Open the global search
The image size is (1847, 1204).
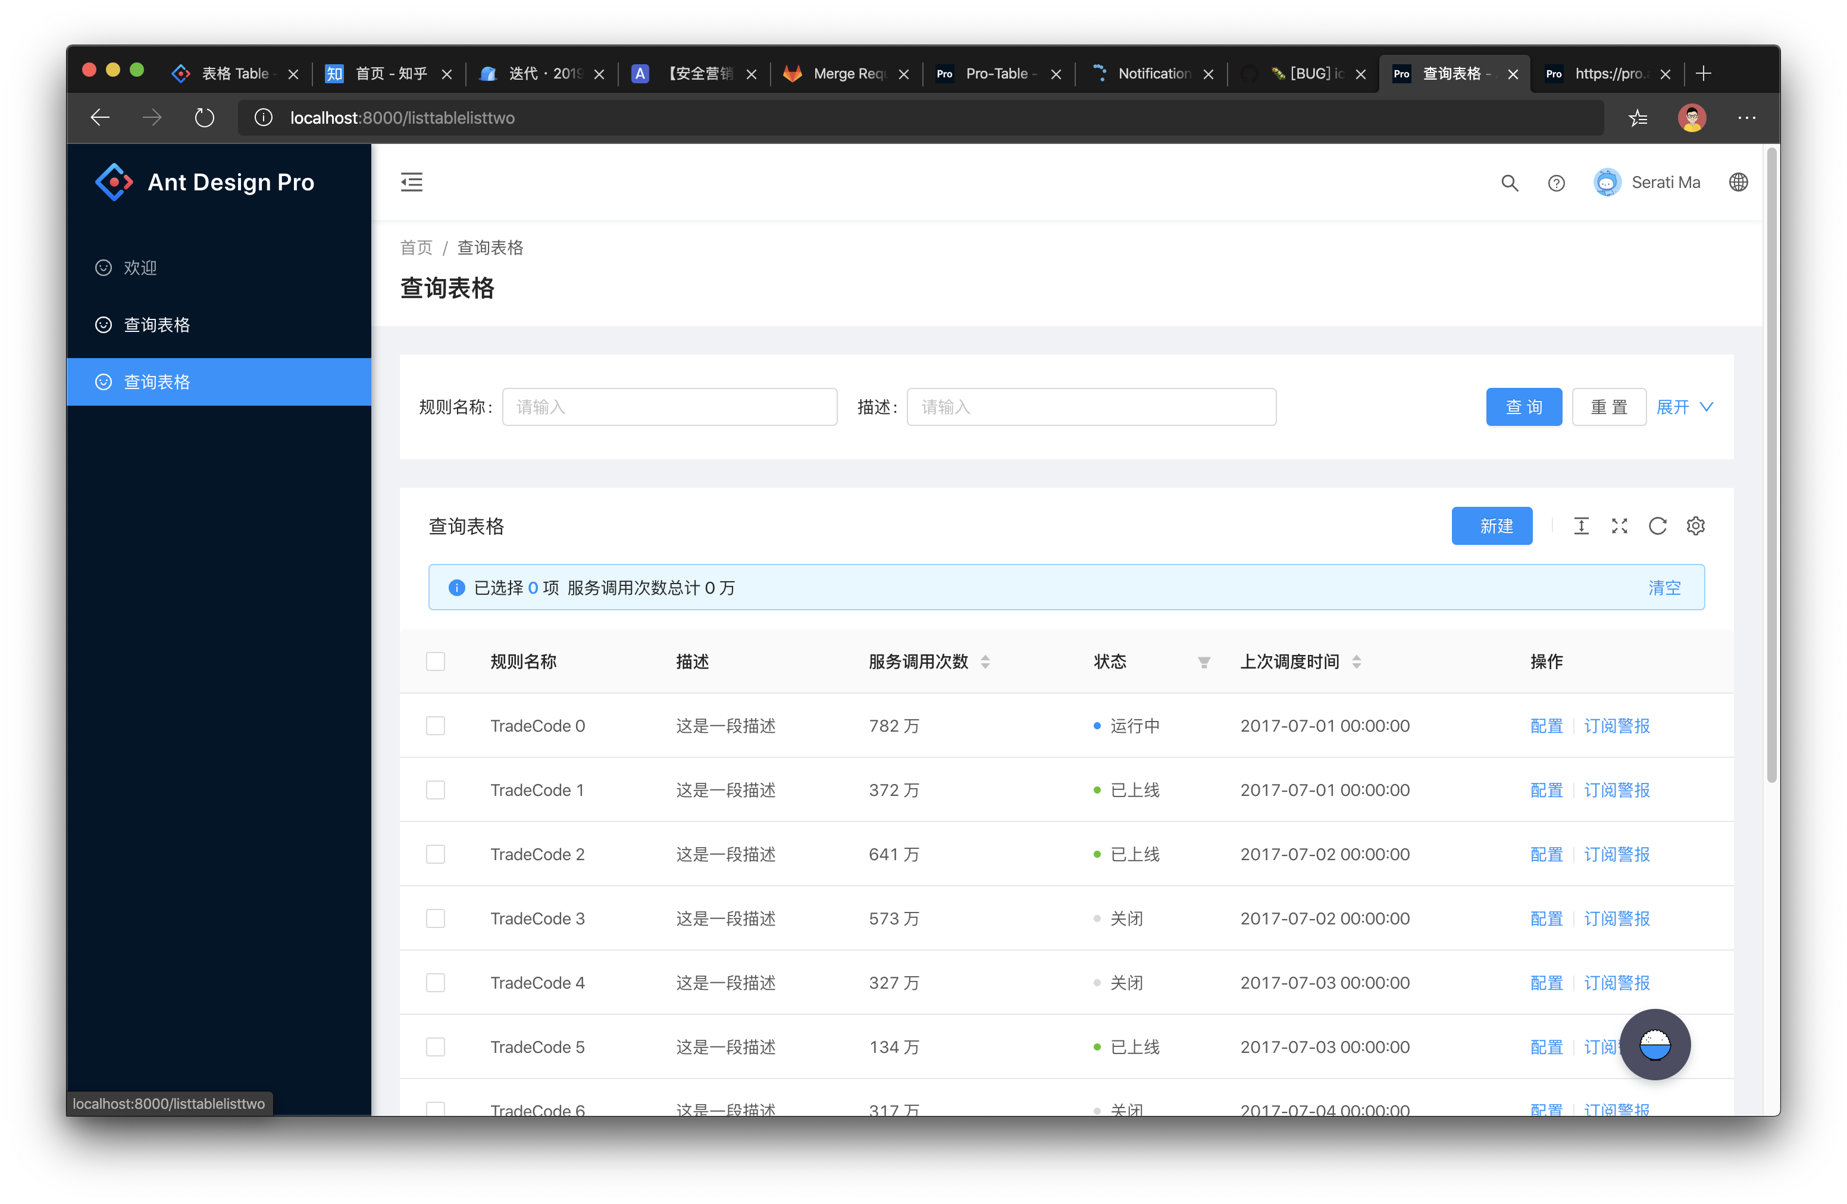pyautogui.click(x=1508, y=183)
